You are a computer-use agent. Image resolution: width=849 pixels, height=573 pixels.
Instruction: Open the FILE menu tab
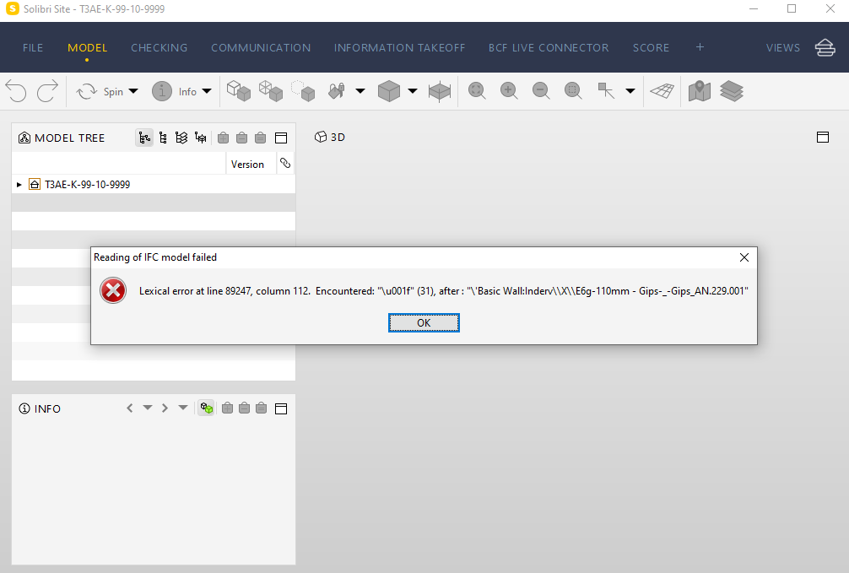click(x=33, y=47)
